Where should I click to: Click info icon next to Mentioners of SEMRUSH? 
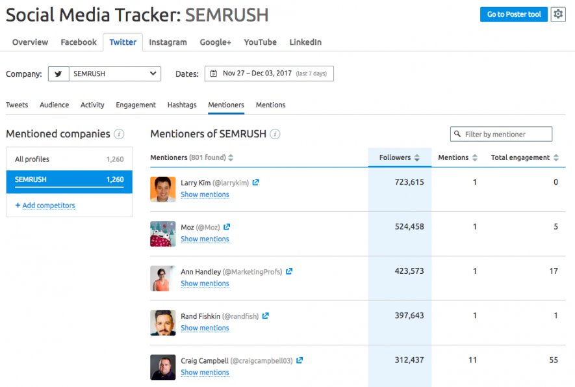[275, 134]
